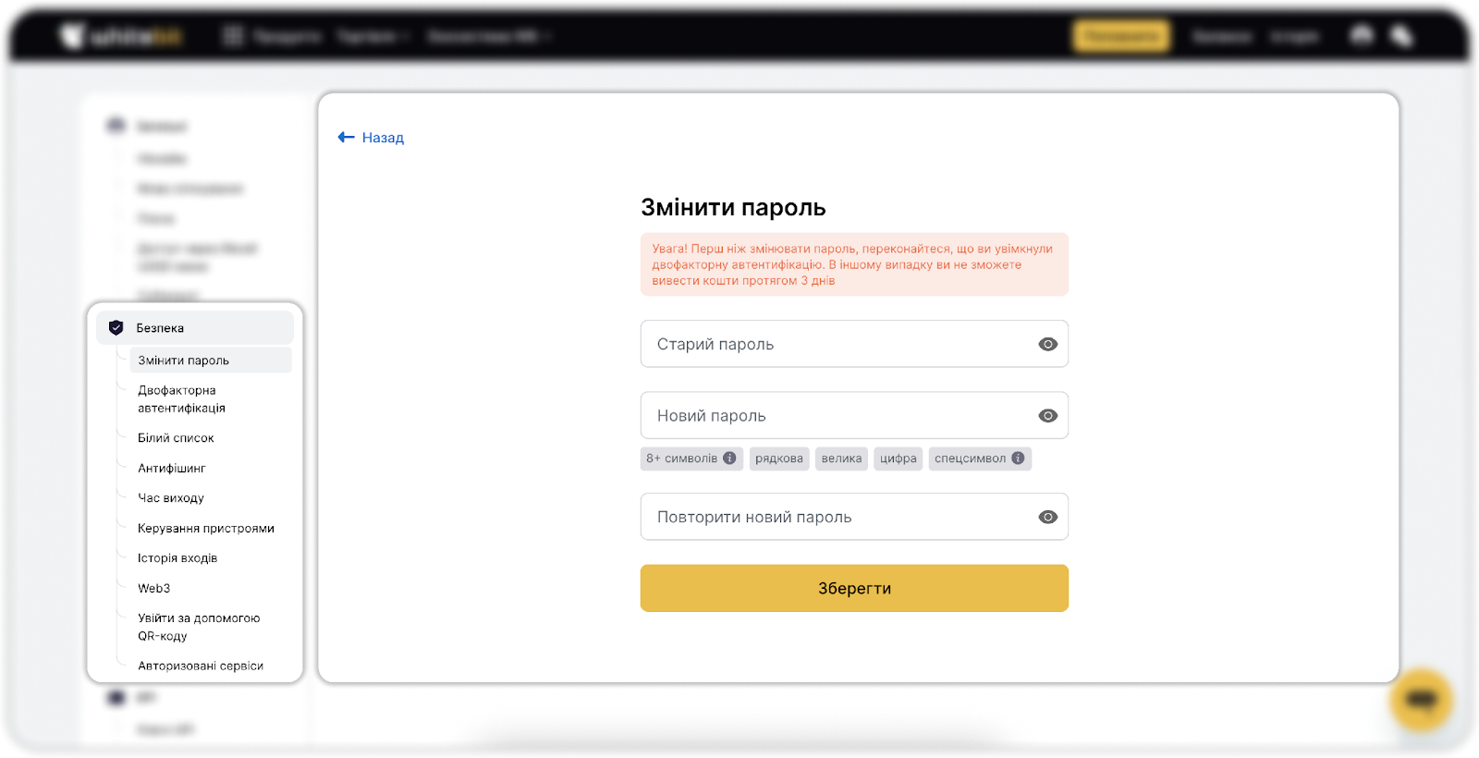The image size is (1479, 758).
Task: Follow the Назад link
Action: pyautogui.click(x=383, y=138)
